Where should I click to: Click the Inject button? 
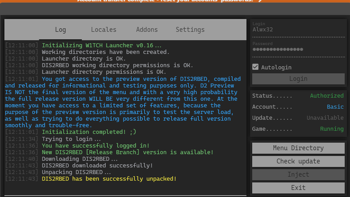tap(298, 174)
